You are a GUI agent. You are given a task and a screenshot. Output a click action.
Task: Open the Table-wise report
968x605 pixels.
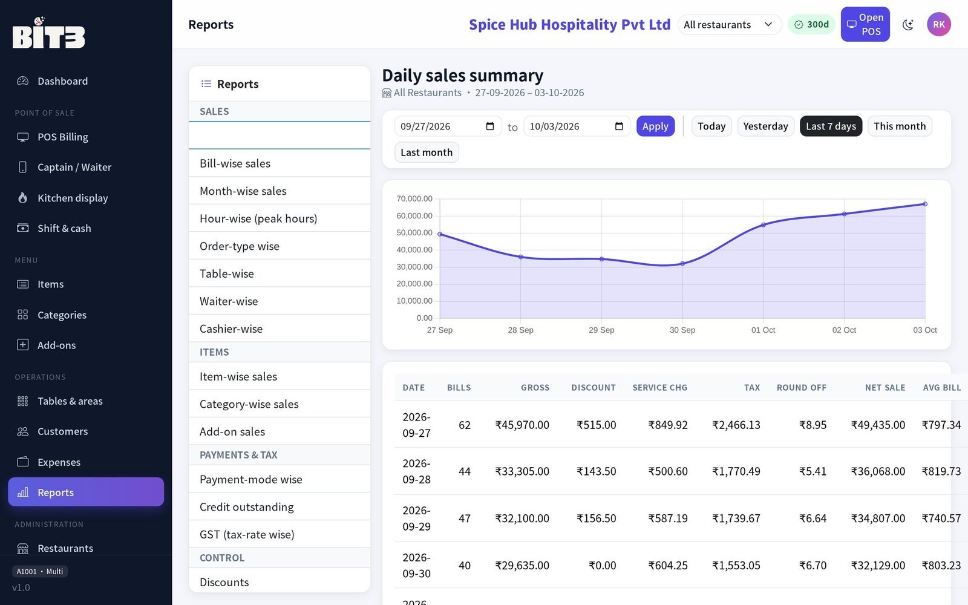[x=280, y=273]
